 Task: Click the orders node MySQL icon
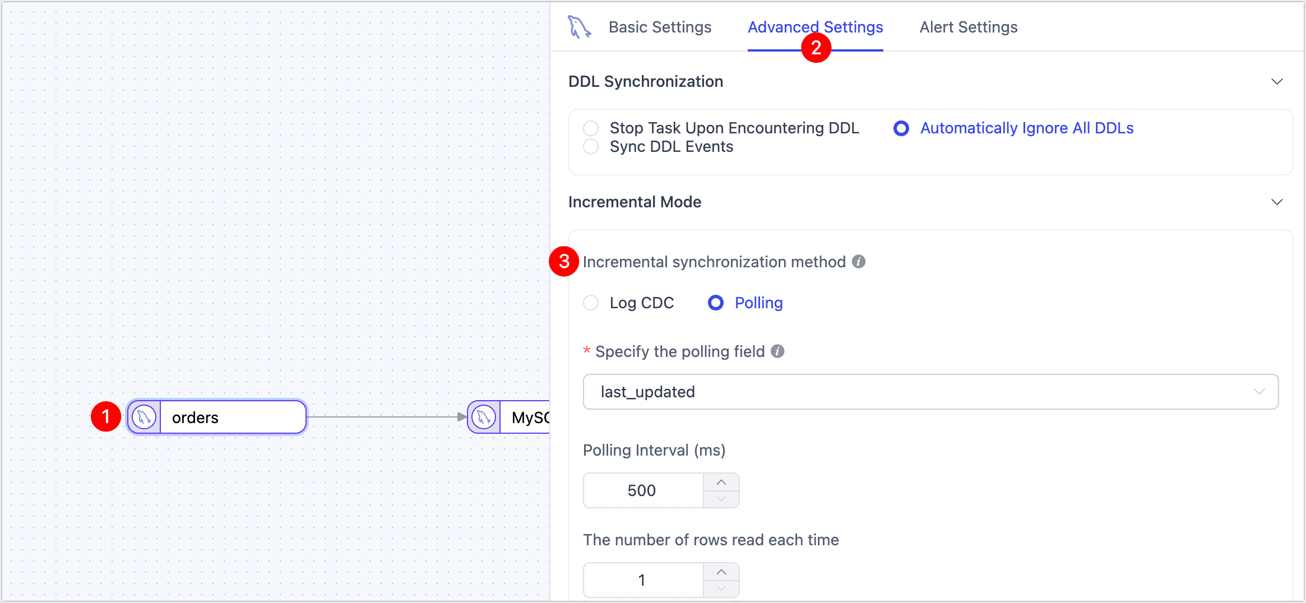coord(144,418)
